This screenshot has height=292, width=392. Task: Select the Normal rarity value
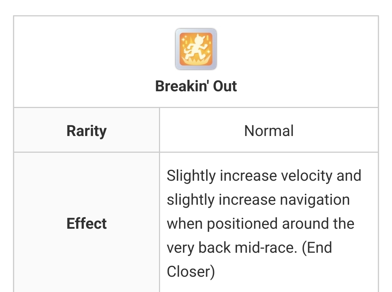269,131
